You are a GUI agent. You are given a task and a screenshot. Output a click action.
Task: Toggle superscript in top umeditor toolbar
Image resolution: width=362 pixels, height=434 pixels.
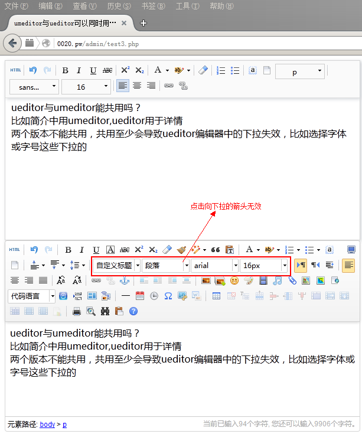(125, 70)
